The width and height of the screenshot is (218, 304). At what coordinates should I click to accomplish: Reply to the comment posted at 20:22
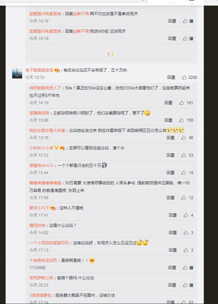pyautogui.click(x=172, y=285)
